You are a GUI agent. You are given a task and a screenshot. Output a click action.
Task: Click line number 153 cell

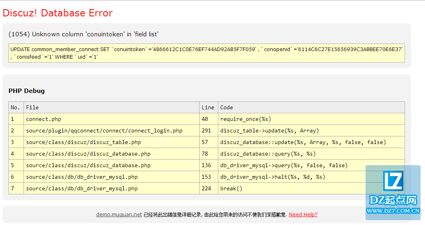tap(209, 177)
